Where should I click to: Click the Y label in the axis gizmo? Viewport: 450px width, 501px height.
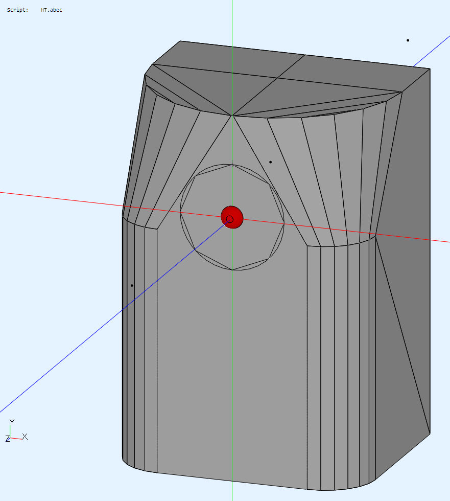(12, 422)
